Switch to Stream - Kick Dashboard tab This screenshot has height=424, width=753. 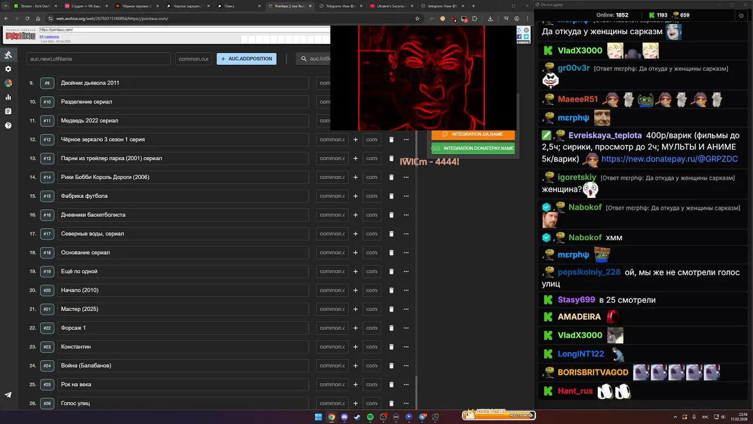36,6
